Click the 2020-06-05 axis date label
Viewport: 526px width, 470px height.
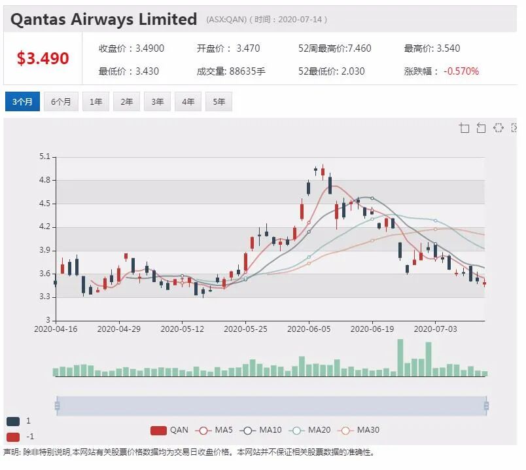click(309, 329)
